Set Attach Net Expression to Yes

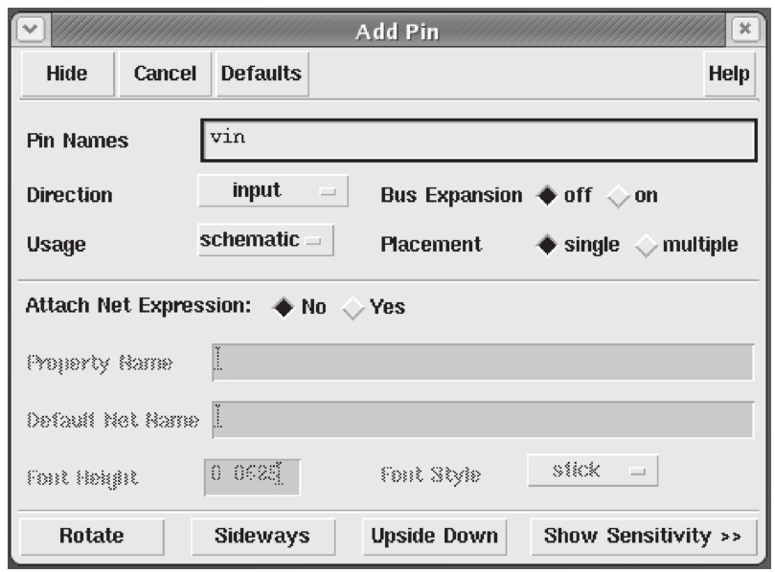[353, 307]
